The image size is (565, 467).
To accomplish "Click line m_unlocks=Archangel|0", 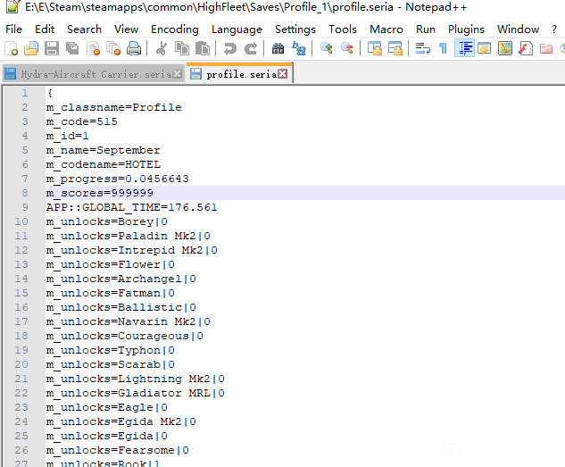I will [121, 279].
